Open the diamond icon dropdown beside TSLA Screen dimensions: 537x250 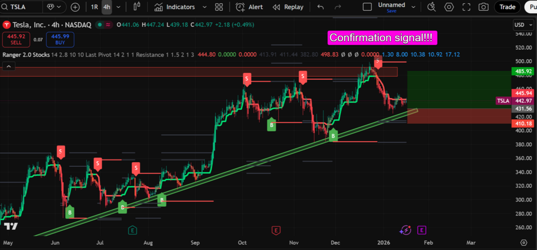point(55,7)
